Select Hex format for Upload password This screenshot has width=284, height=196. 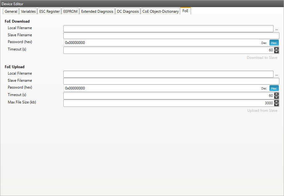tap(274, 89)
